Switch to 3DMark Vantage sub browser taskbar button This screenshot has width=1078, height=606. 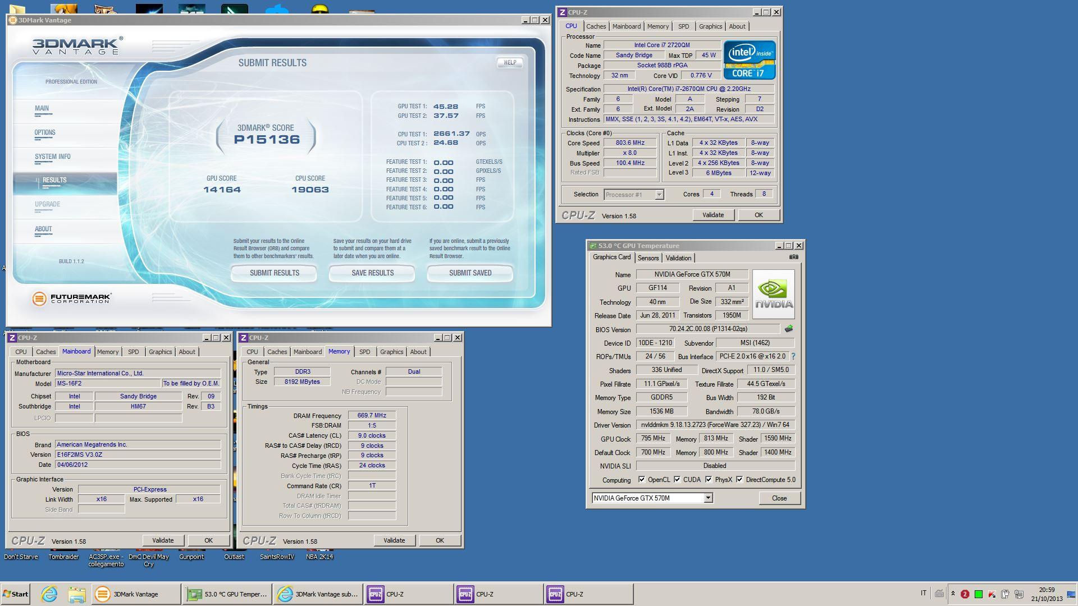coord(318,594)
